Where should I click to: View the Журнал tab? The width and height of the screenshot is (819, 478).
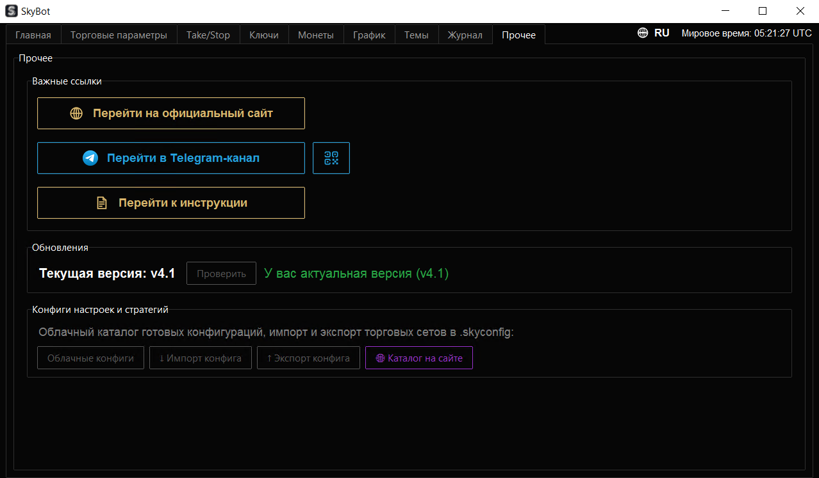coord(465,35)
